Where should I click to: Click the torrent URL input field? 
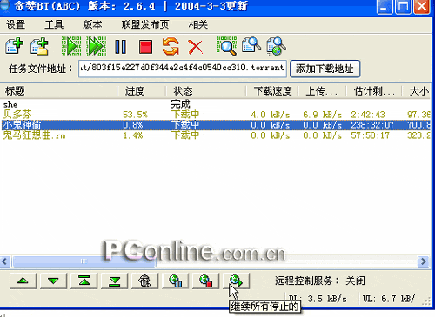183,69
